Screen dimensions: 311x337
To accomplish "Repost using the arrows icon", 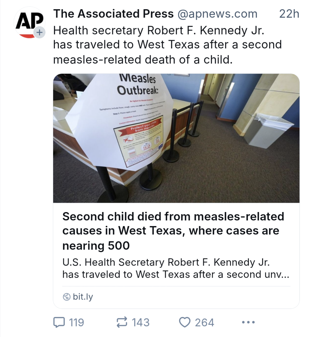I will click(x=122, y=322).
